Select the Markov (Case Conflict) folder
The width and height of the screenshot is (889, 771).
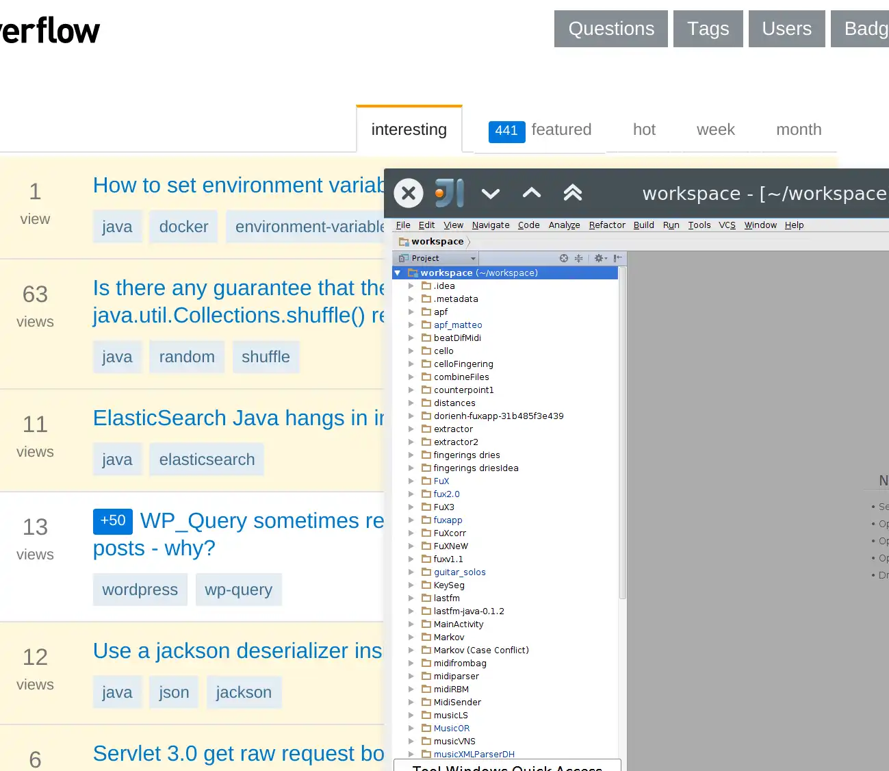(x=481, y=650)
